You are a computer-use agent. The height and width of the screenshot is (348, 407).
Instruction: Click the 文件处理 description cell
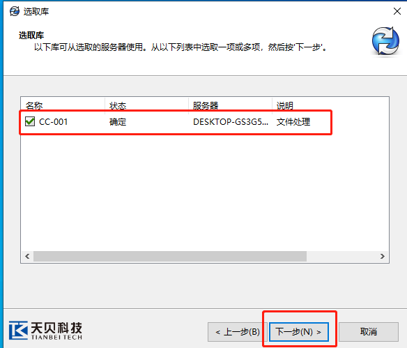[x=293, y=121]
